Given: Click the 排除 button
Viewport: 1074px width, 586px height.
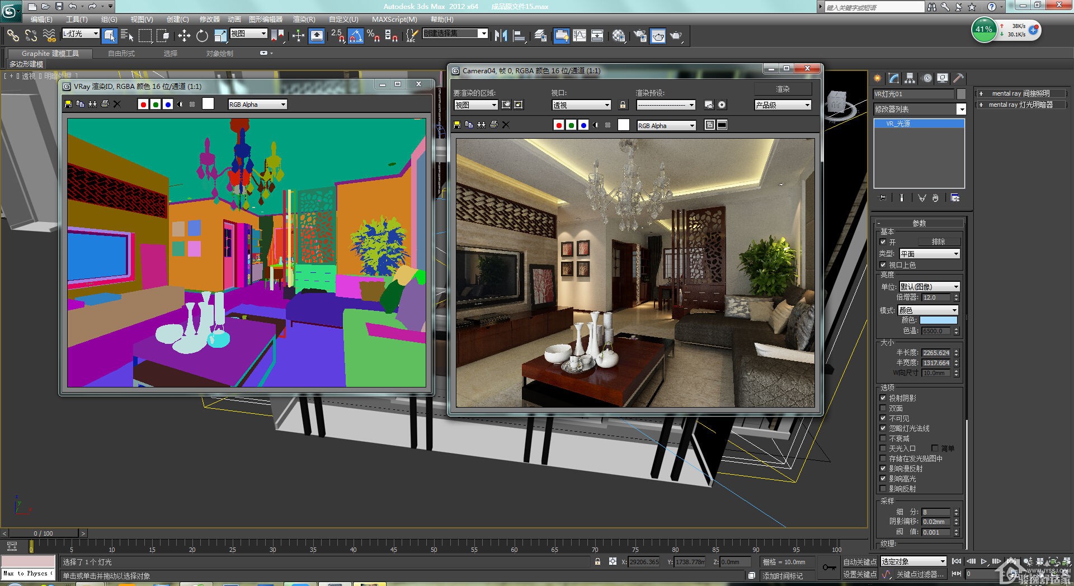Looking at the screenshot, I should click(x=938, y=242).
